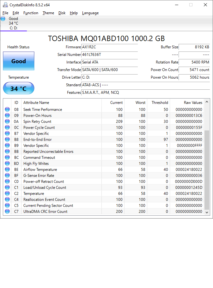Select the G-Sense Error Rate attribute name
Screen dimensions: 213x288
pos(39,175)
